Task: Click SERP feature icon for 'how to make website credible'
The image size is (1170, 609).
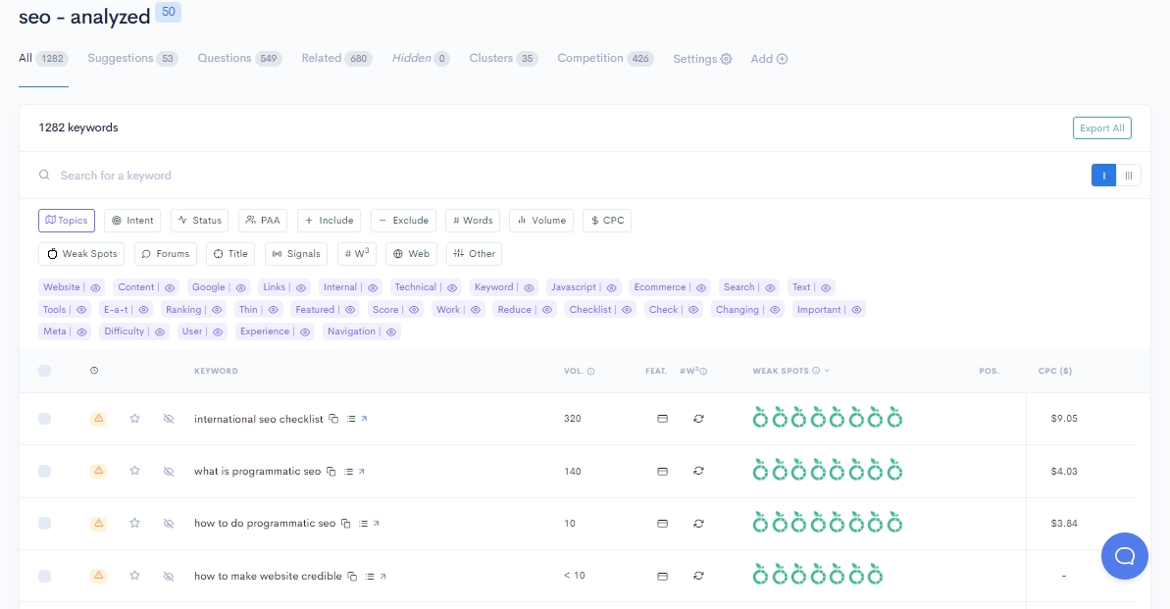Action: (x=662, y=577)
